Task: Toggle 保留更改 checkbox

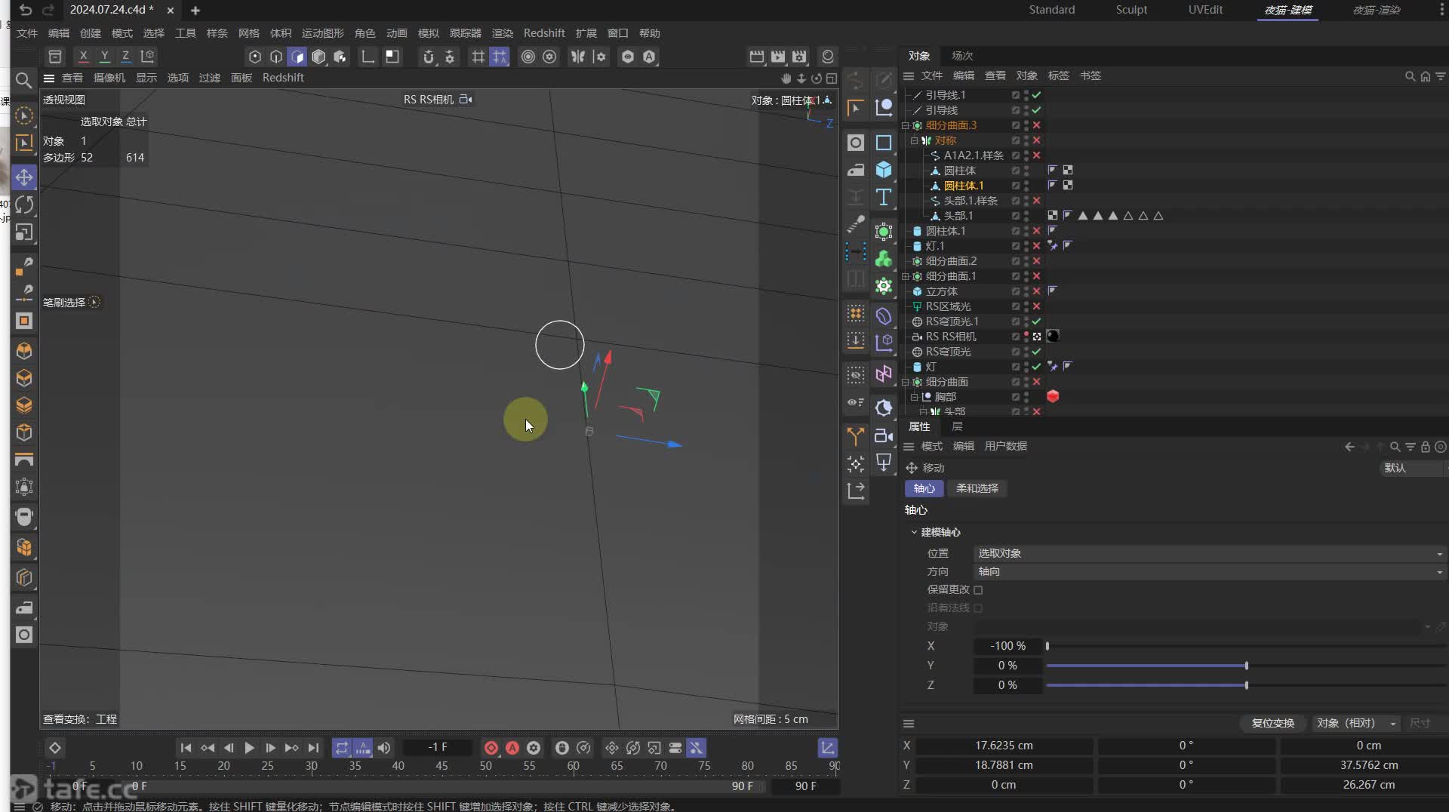Action: point(978,590)
